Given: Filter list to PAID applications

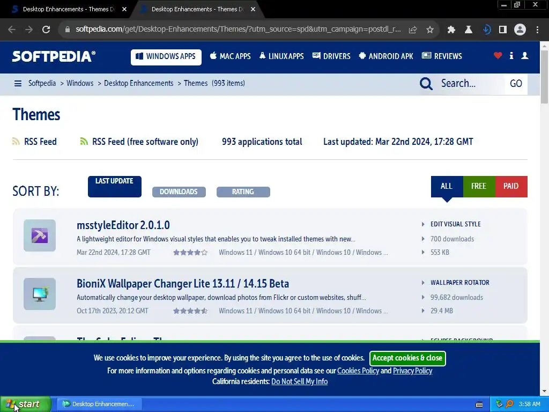Looking at the screenshot, I should coord(511,186).
